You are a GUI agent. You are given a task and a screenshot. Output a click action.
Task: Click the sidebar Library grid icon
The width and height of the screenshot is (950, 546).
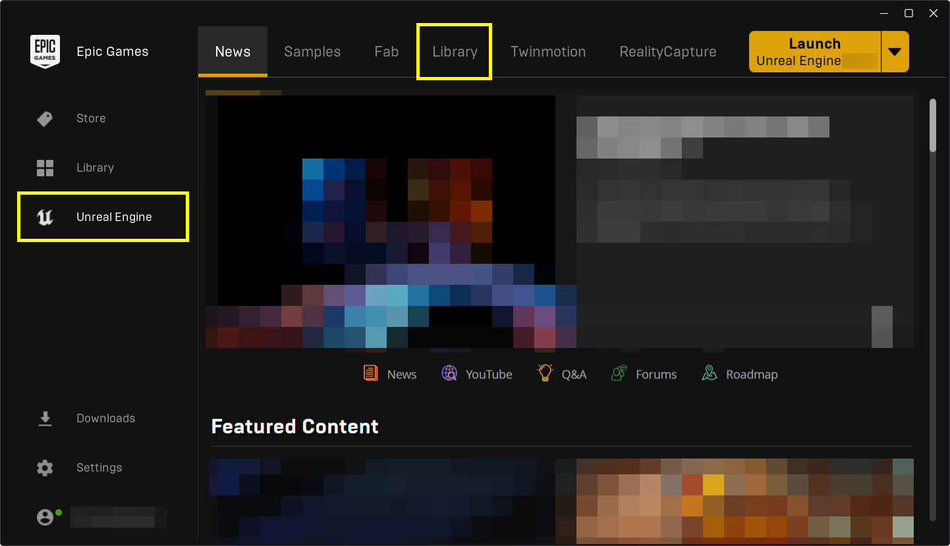(45, 168)
